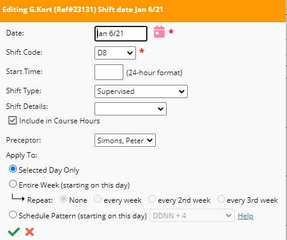Set Repeat to every week
The width and height of the screenshot is (287, 240).
pyautogui.click(x=97, y=199)
